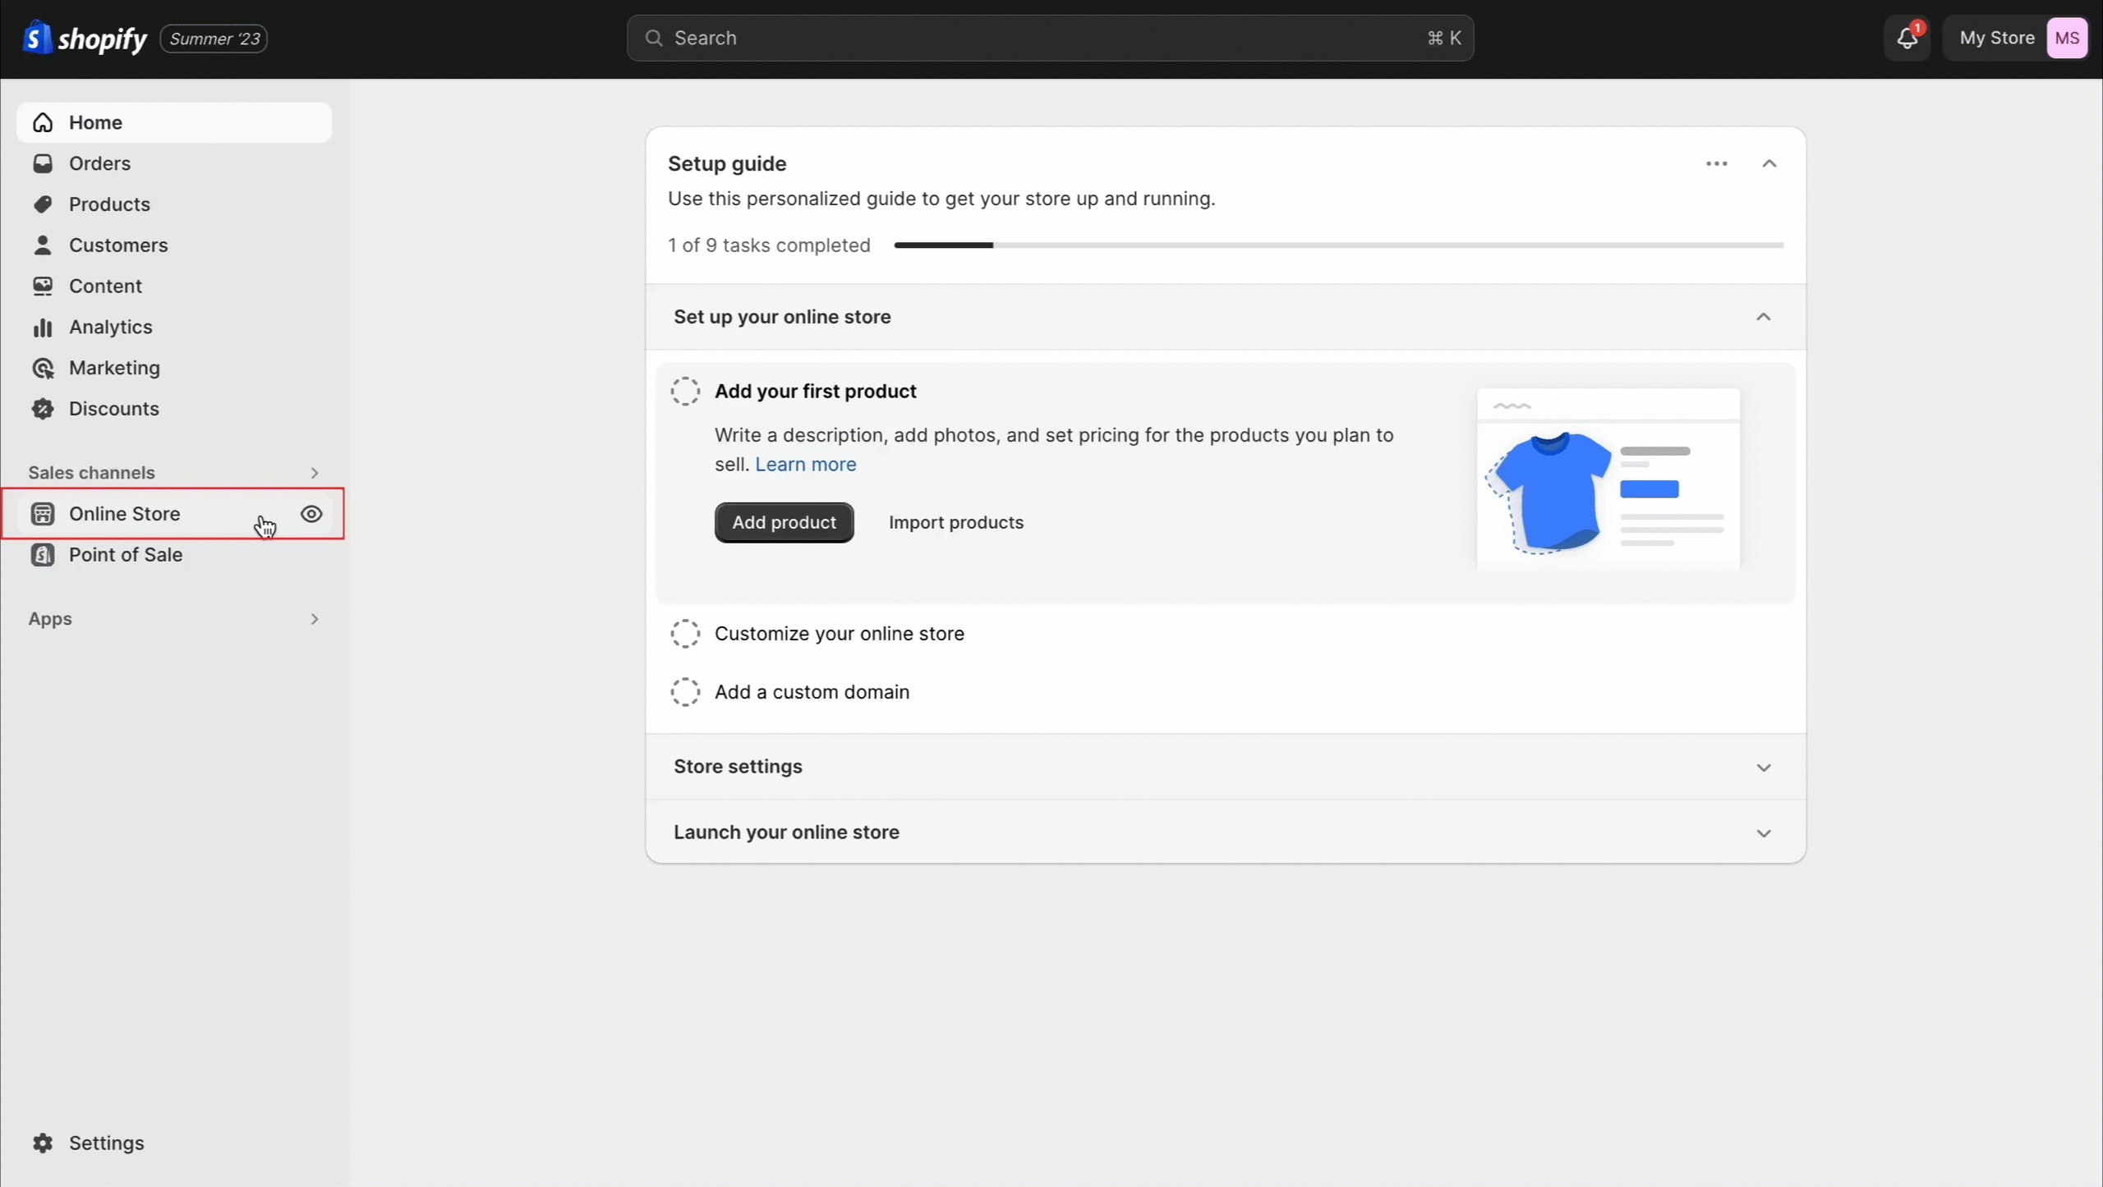
Task: Click the Marketing target icon
Action: (43, 368)
